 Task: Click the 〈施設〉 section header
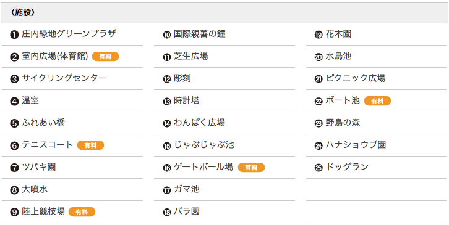[23, 13]
